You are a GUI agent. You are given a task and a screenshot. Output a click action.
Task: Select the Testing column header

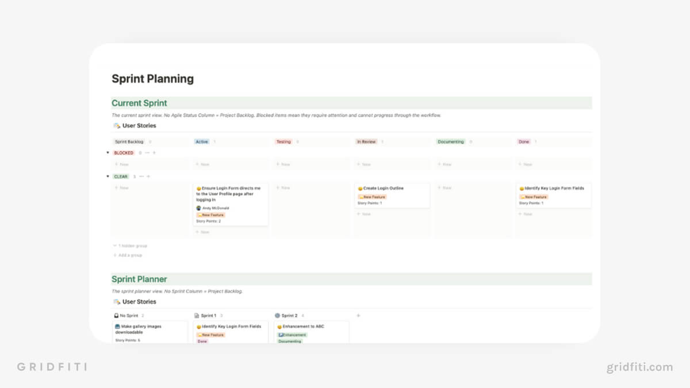283,141
